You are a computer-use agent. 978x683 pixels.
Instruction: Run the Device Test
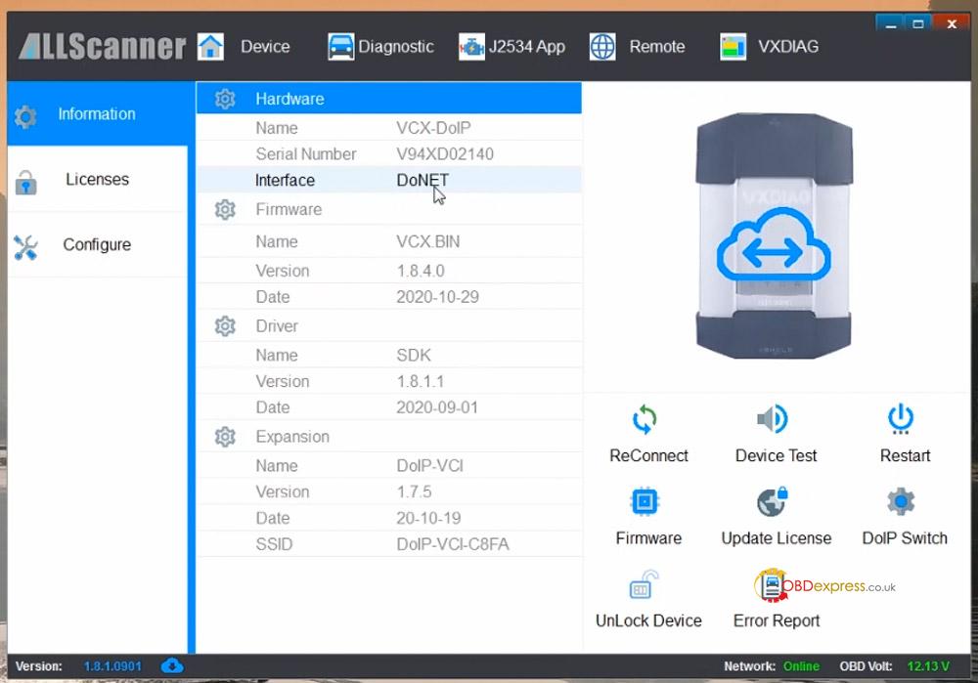coord(773,420)
